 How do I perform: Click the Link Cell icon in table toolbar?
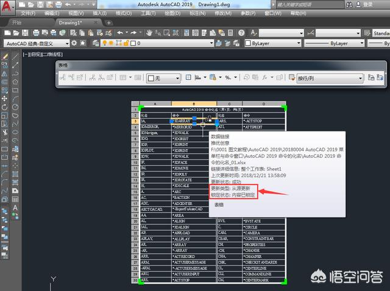tap(371, 77)
